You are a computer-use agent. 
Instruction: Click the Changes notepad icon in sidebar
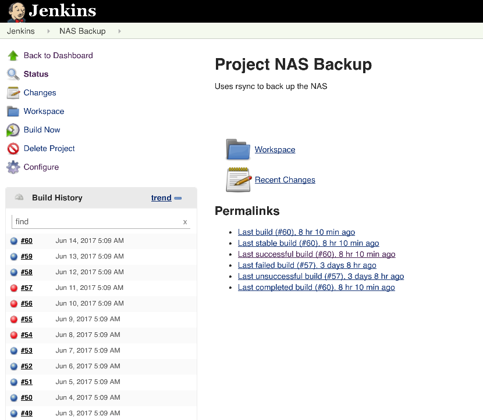pyautogui.click(x=13, y=92)
